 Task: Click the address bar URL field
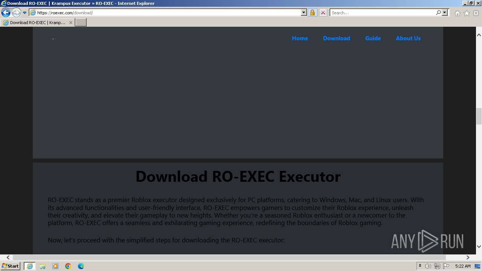pyautogui.click(x=165, y=13)
